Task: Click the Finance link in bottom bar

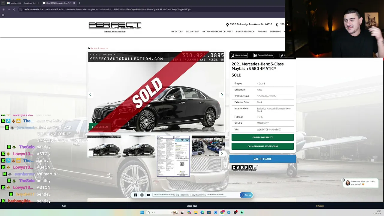Action: click(x=320, y=206)
